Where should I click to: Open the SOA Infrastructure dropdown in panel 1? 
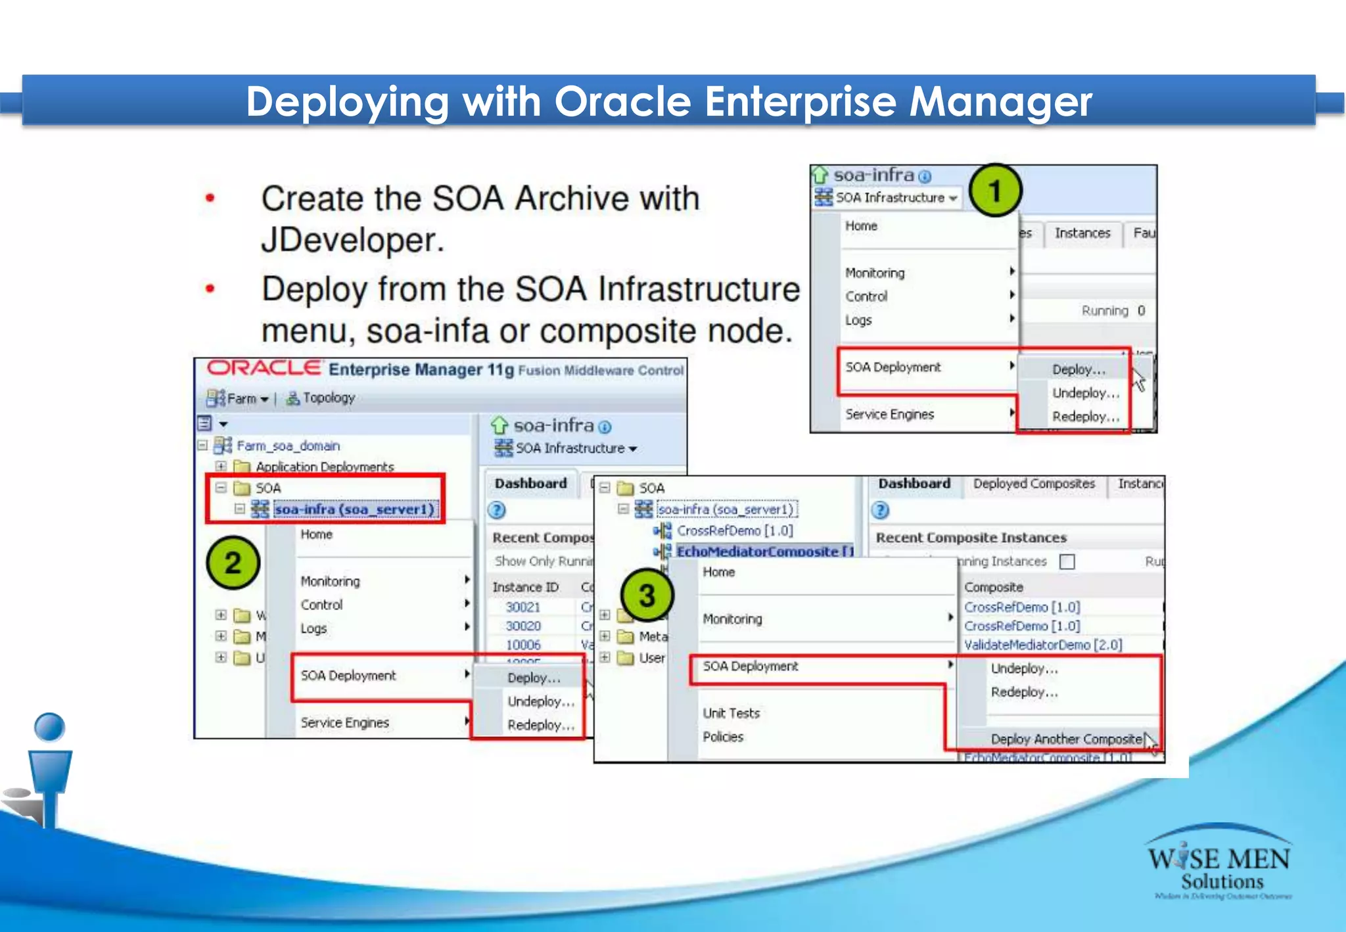tap(952, 198)
